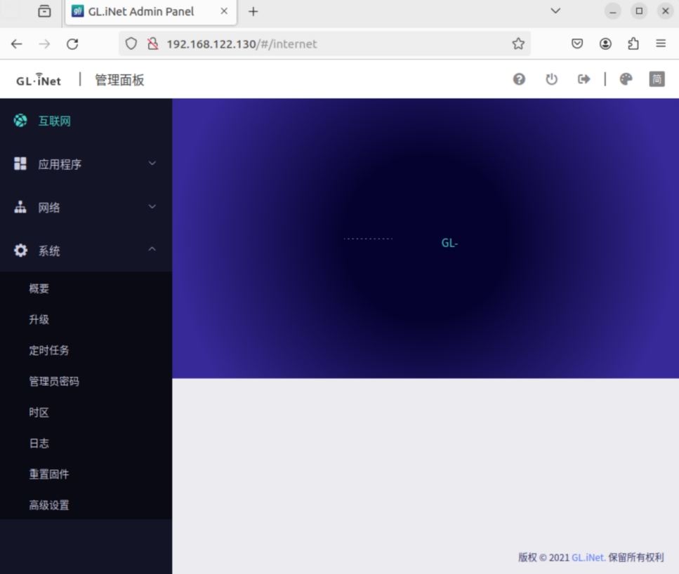Click the language switch icon
This screenshot has height=574, width=679.
click(657, 79)
